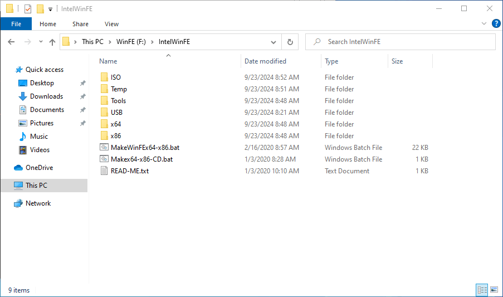Click the MakeWinFEx64-x86.bat file name
Image resolution: width=503 pixels, height=297 pixels.
coord(145,148)
